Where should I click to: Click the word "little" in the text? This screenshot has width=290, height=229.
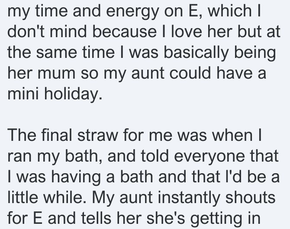tap(23, 197)
